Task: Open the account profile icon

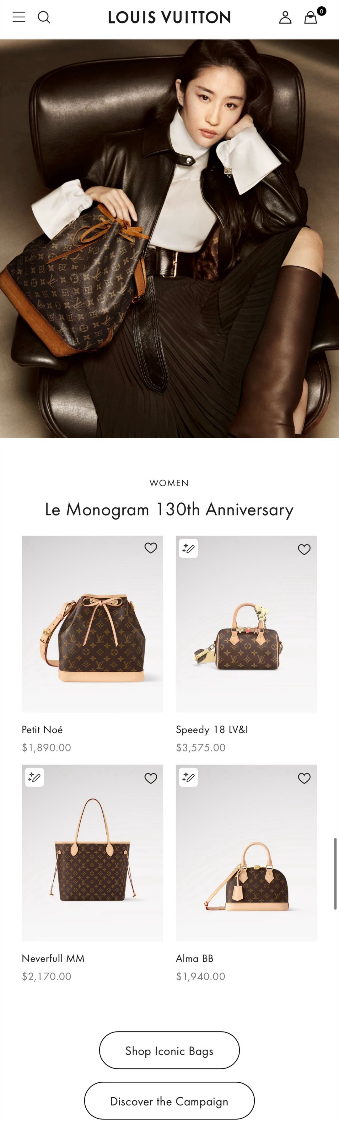Action: coord(285,17)
